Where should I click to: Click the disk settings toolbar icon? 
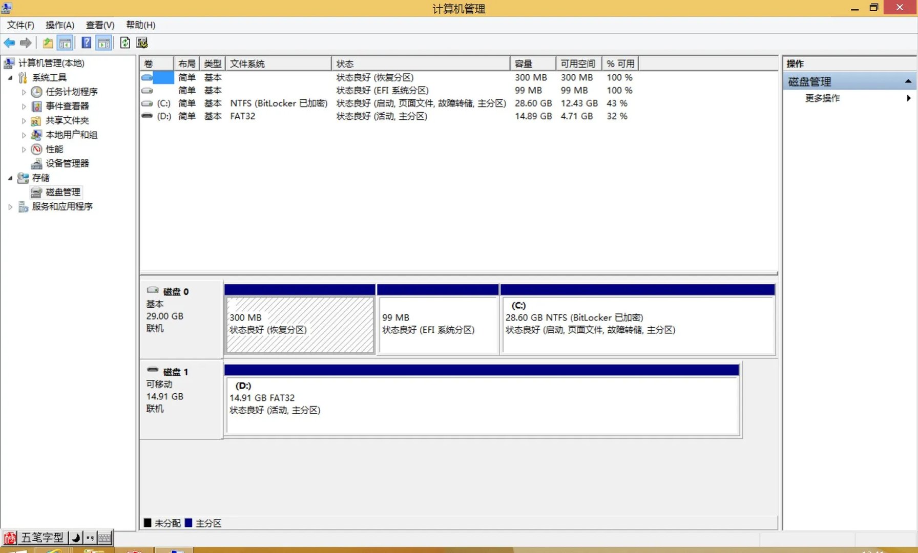tap(142, 43)
